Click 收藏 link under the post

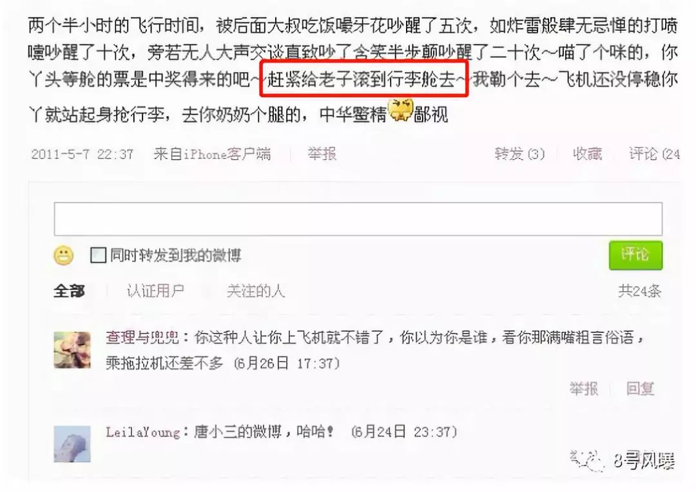587,154
